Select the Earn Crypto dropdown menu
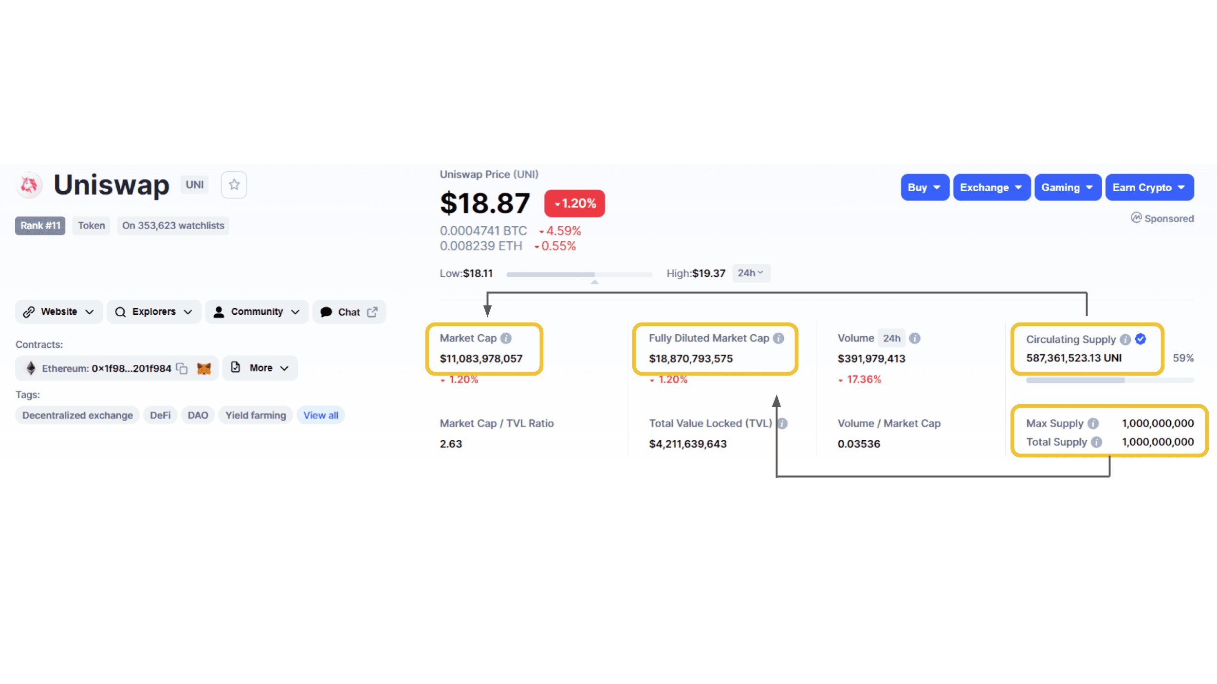 tap(1147, 187)
